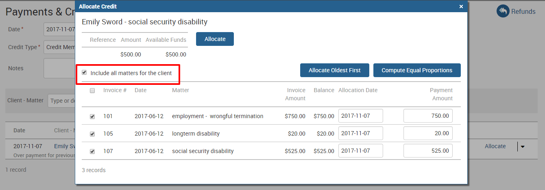Click the Notes text area

pyautogui.click(x=59, y=68)
